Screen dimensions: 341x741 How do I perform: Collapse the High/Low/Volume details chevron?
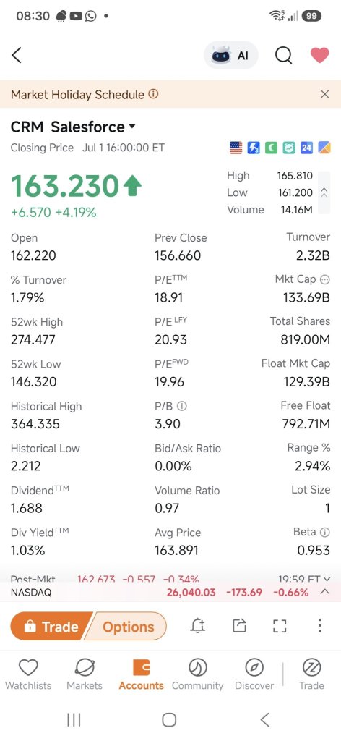click(x=324, y=192)
